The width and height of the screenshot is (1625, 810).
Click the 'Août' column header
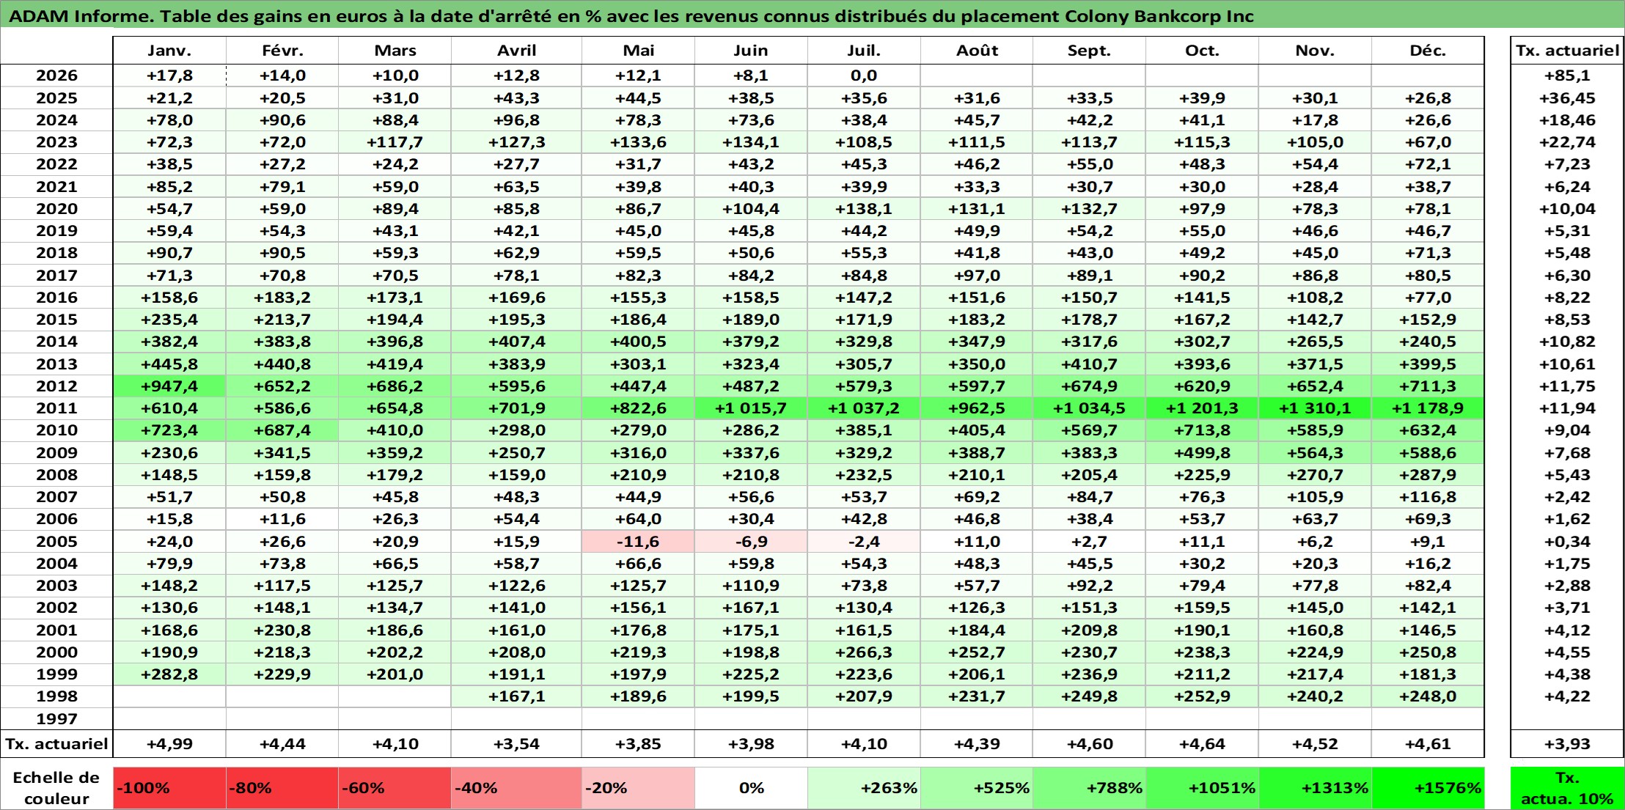point(977,51)
